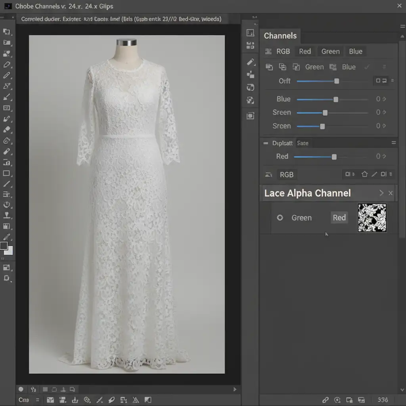Click the link icon in bottom status bar
Image resolution: width=406 pixels, height=406 pixels.
325,400
